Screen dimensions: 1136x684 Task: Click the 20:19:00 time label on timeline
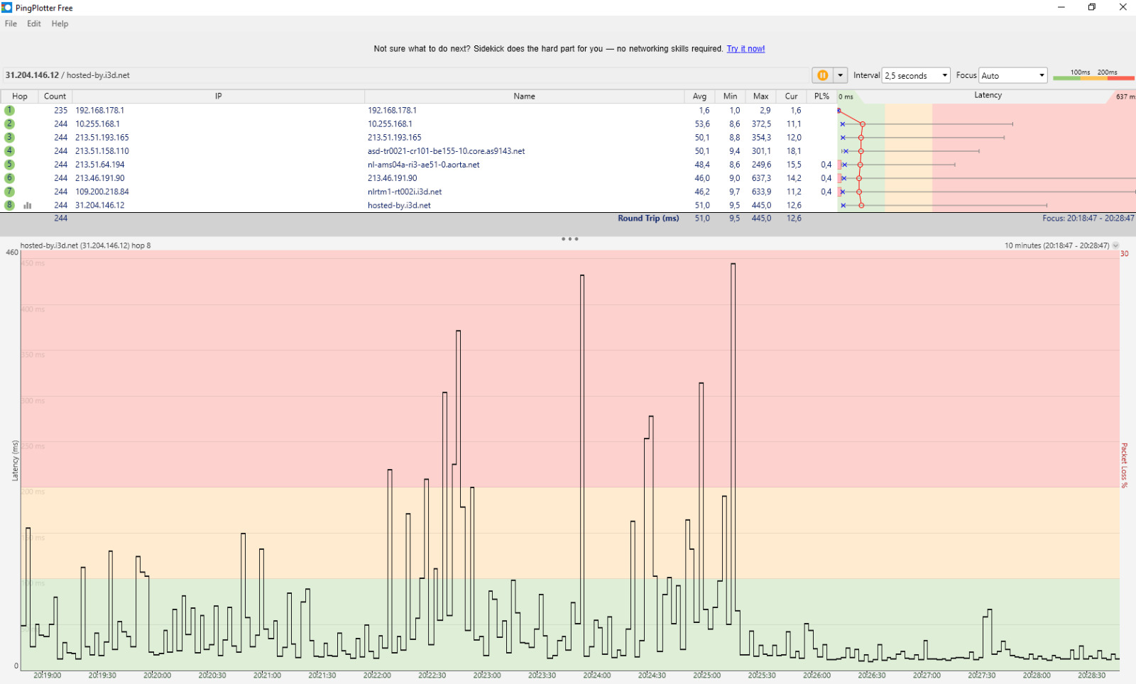(x=48, y=675)
